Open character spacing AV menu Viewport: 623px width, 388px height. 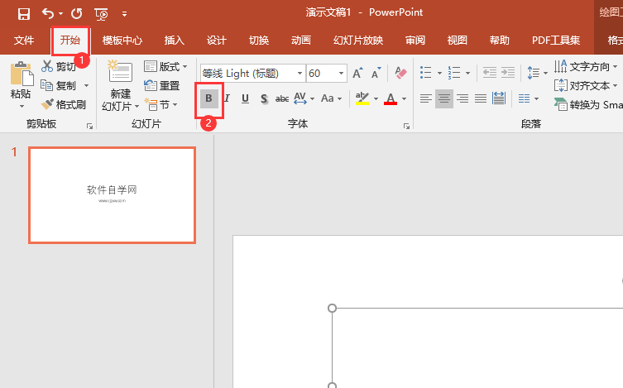pos(304,98)
